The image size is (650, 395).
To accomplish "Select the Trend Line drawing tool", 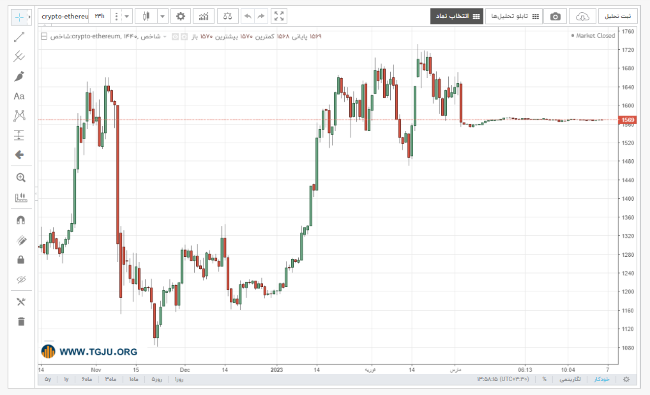I will coord(19,37).
